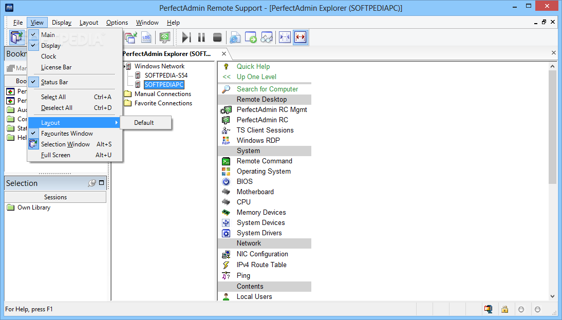The image size is (562, 320).
Task: Click the Up One Level link
Action: pos(256,77)
